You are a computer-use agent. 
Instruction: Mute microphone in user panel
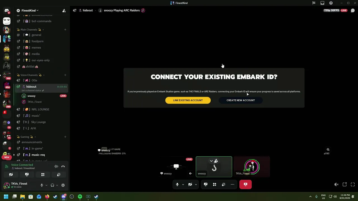coord(42,185)
